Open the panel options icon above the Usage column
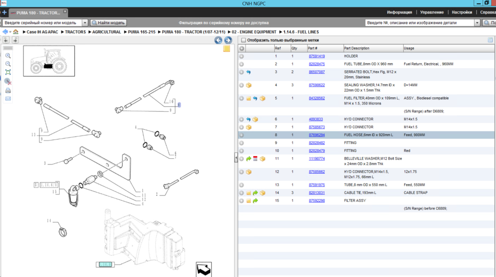Screen dimensions: 496x277 point(490,40)
